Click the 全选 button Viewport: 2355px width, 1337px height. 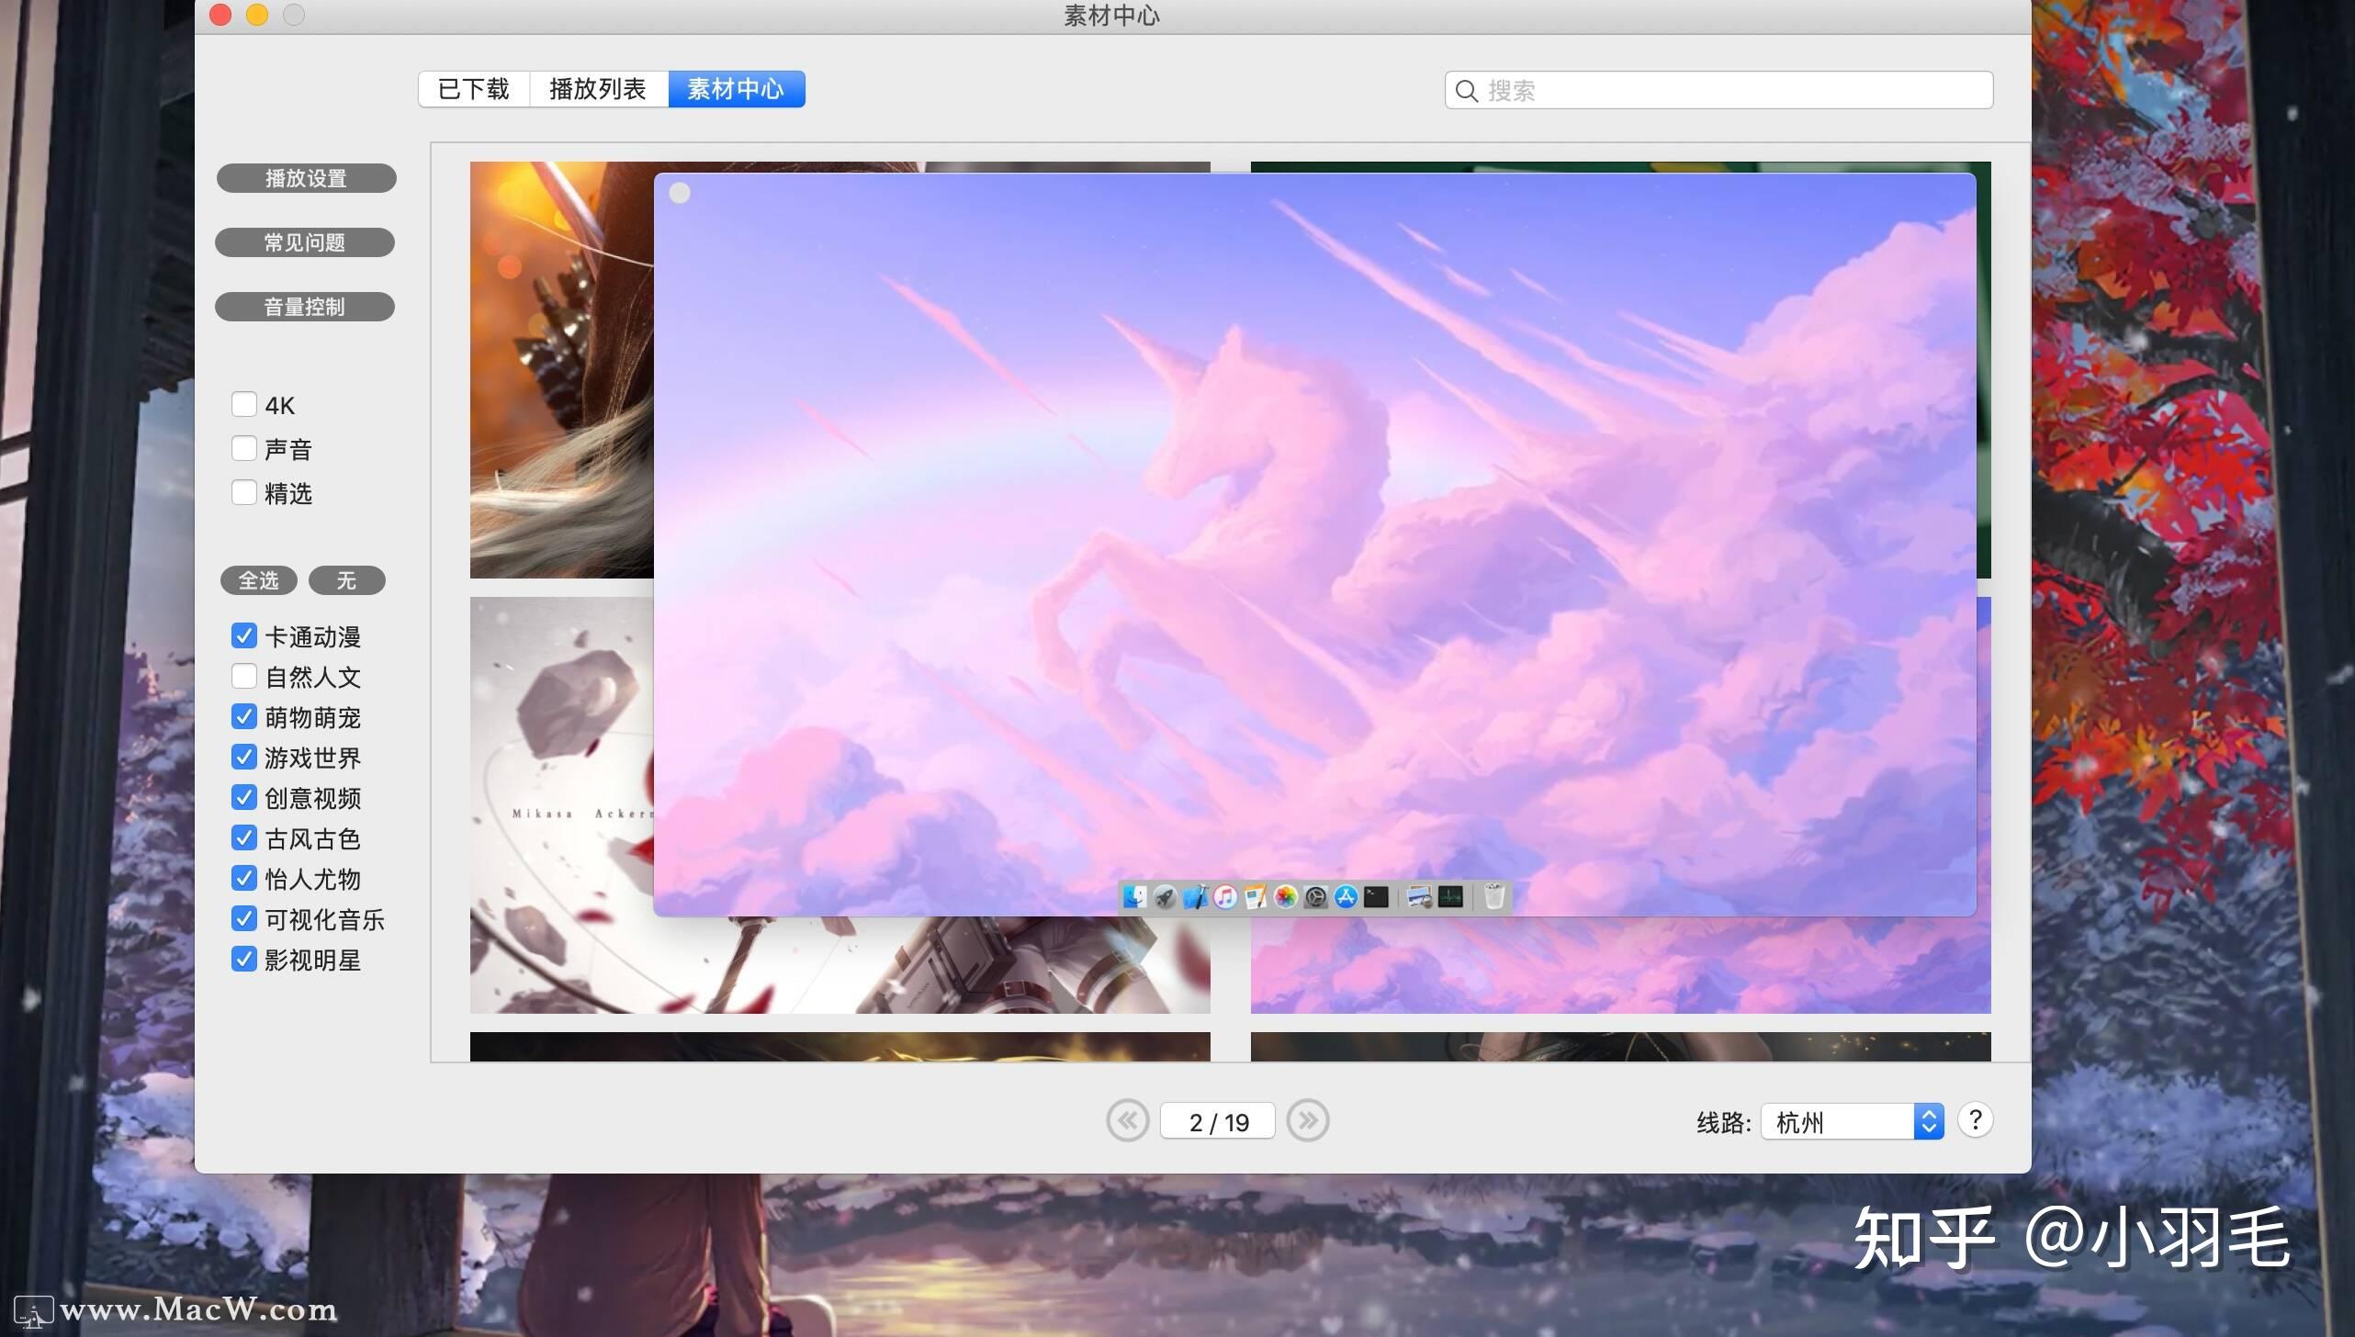(x=258, y=579)
